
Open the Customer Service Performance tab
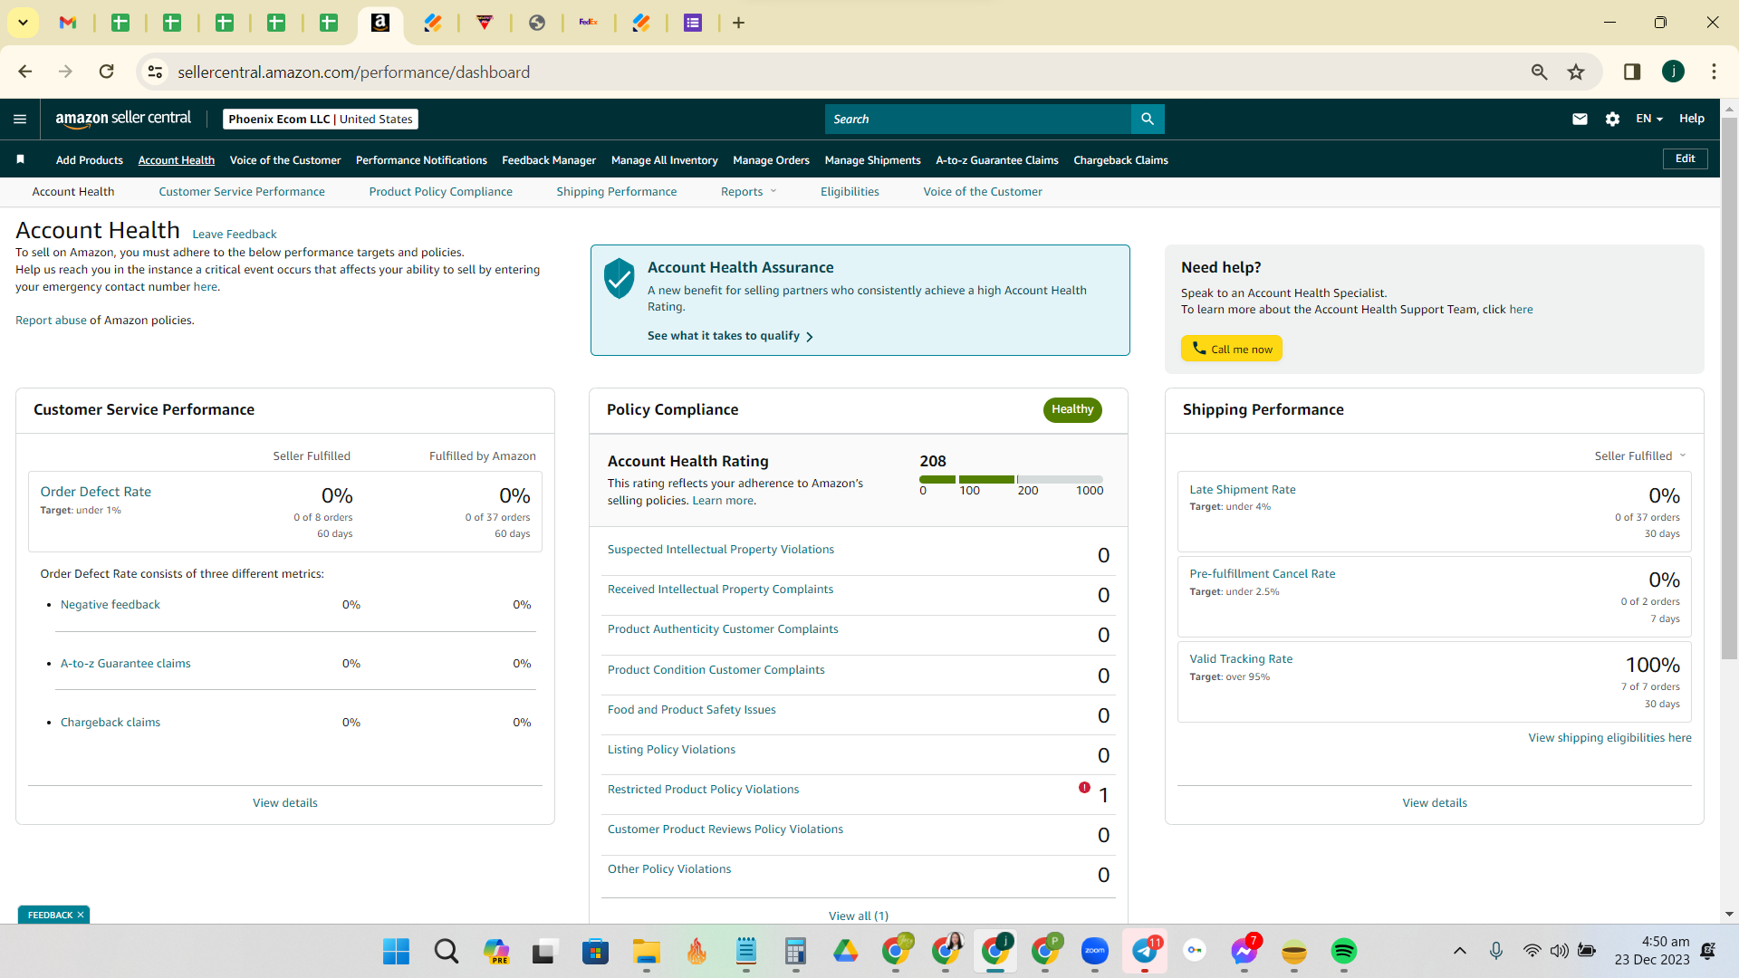pyautogui.click(x=242, y=191)
